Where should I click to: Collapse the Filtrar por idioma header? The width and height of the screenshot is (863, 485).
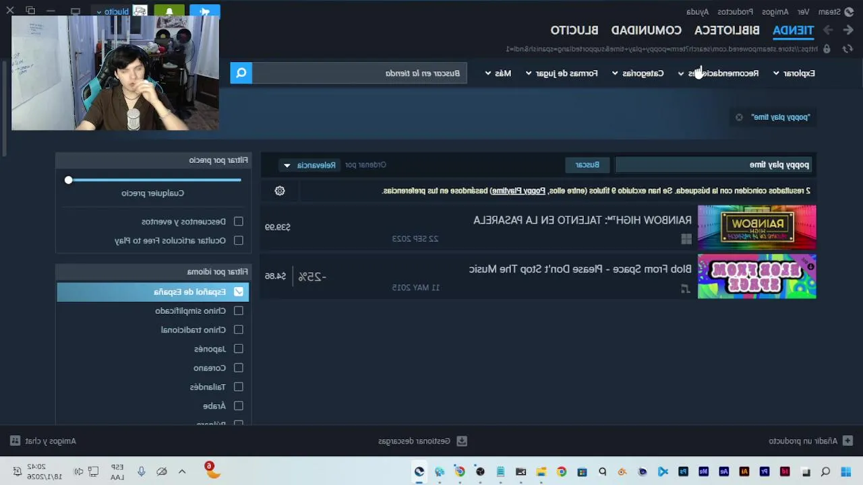tap(152, 271)
